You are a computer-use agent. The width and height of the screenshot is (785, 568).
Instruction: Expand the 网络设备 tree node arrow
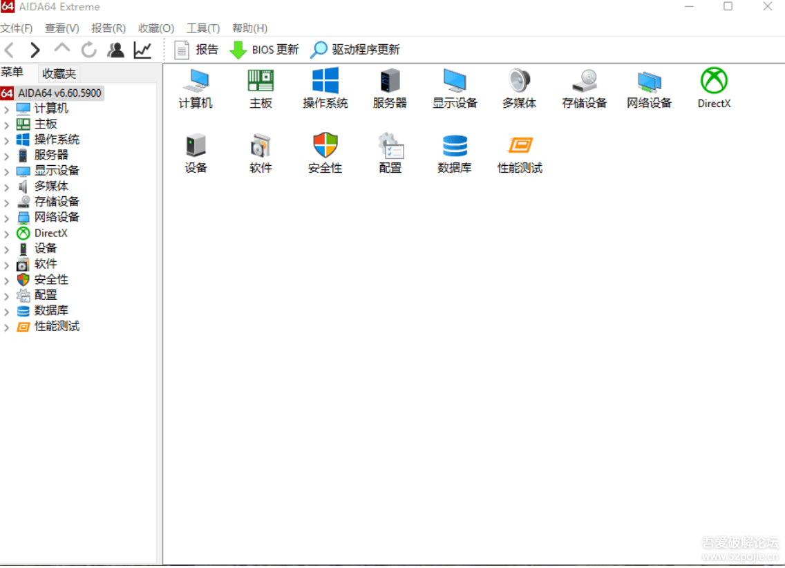pos(6,218)
